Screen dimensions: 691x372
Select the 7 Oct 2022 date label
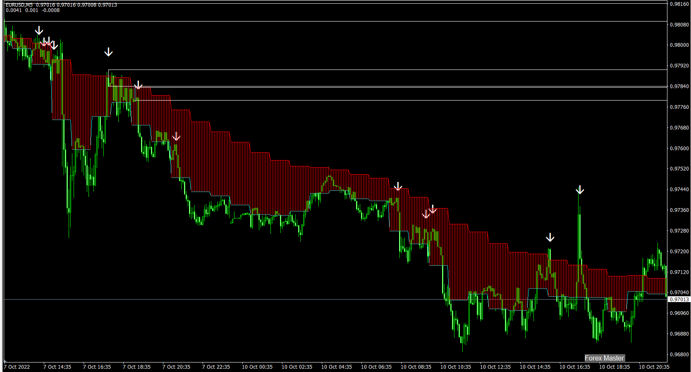(x=17, y=367)
